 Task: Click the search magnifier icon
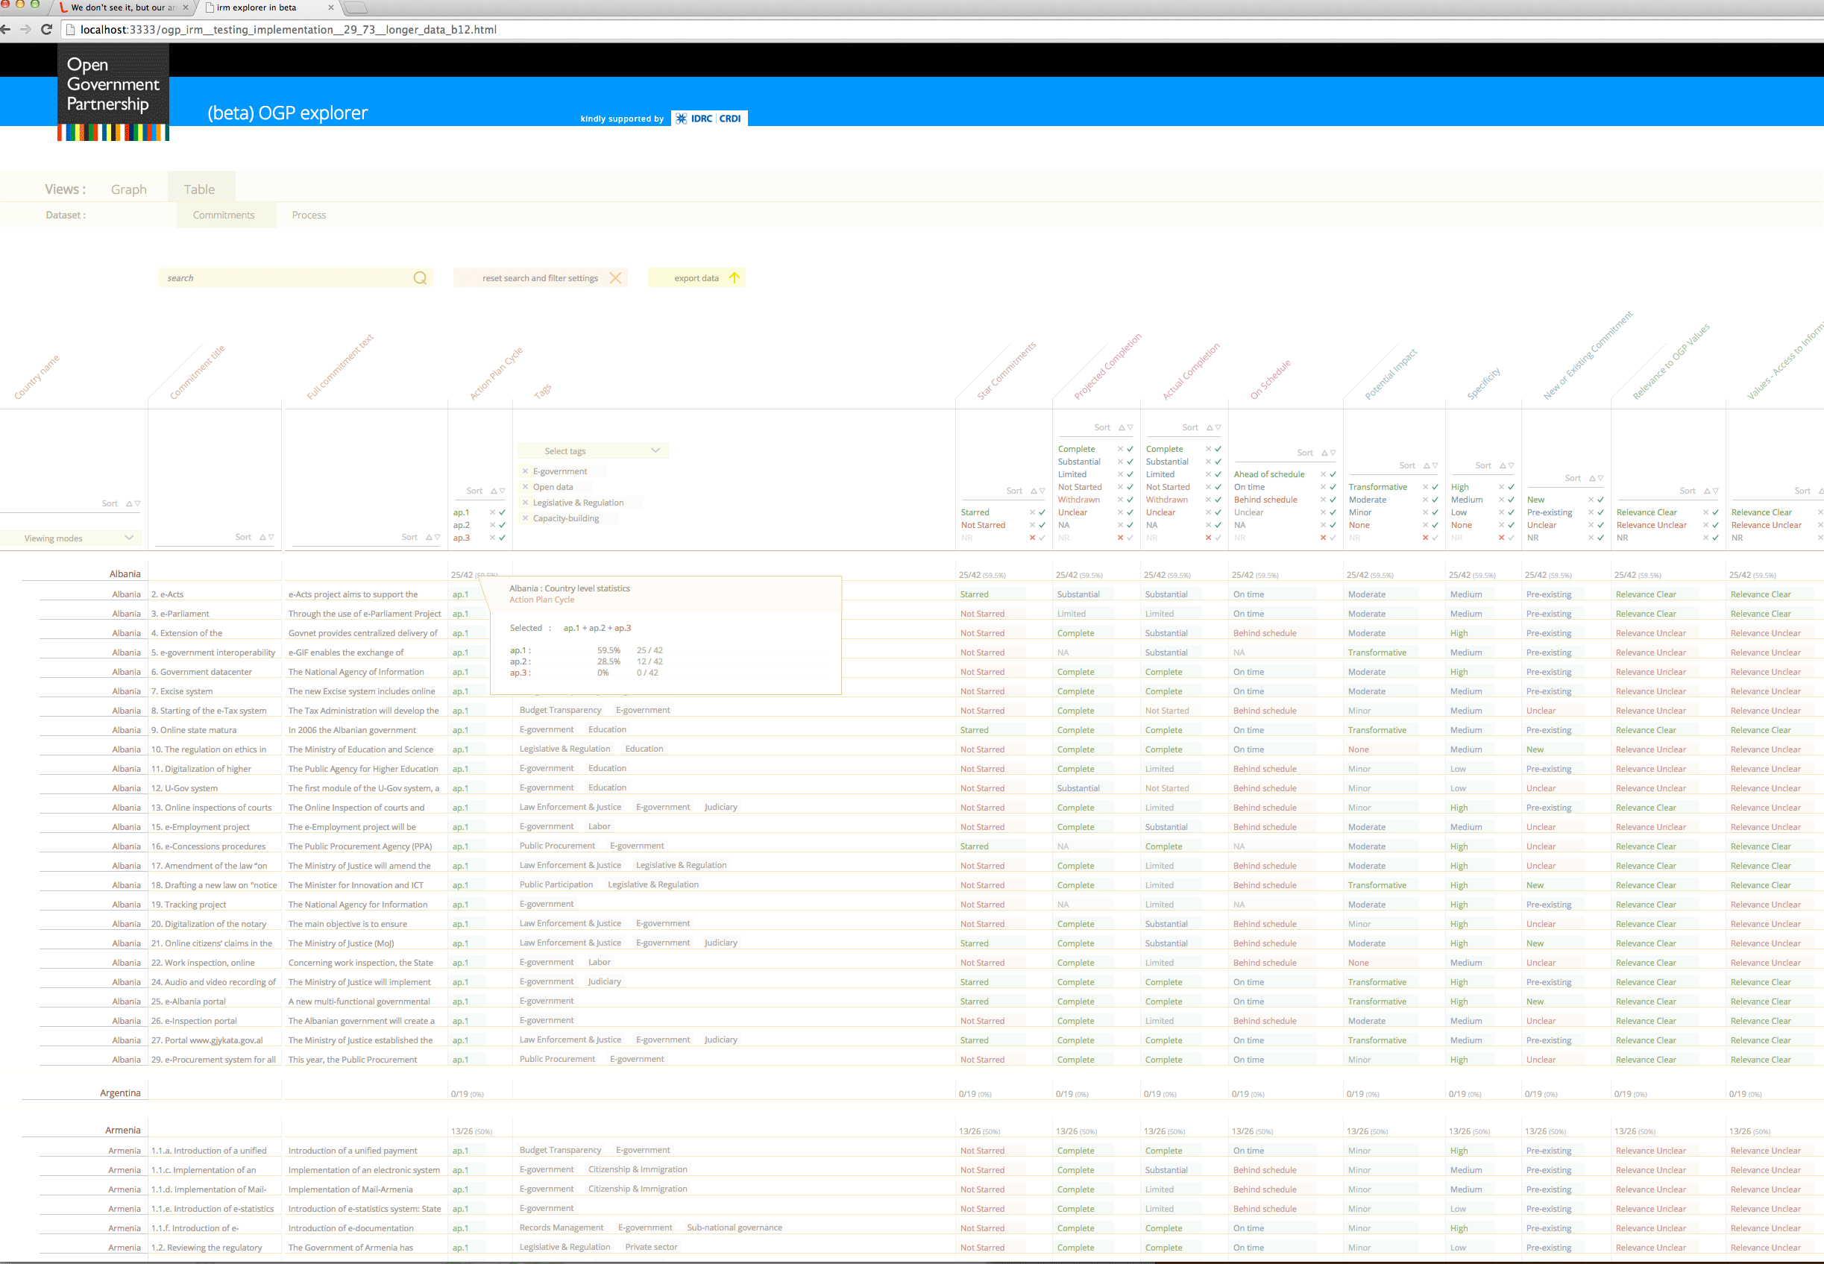(420, 278)
